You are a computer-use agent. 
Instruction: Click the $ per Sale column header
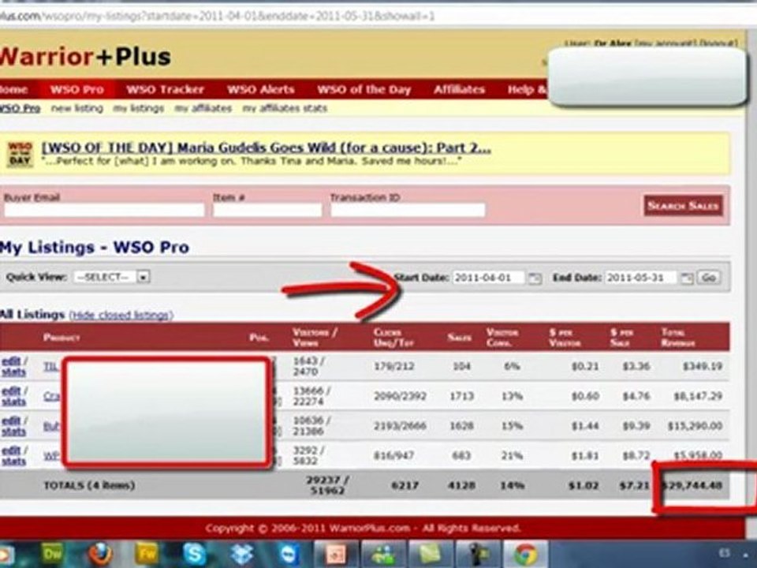[x=622, y=338]
